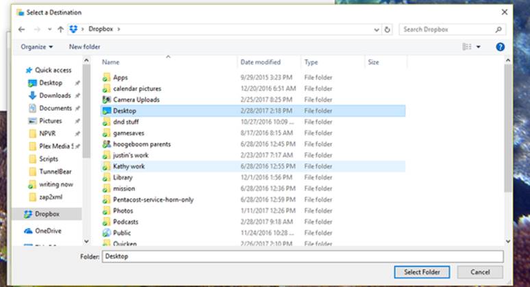Click the hoogeboom parents shared folder icon
530x287 pixels.
coord(106,144)
